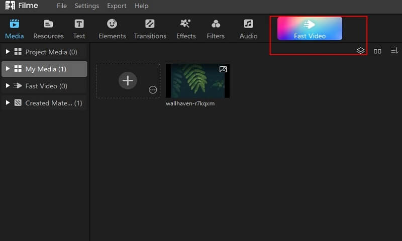Click the Fast Video button
402x241 pixels.
click(x=310, y=29)
